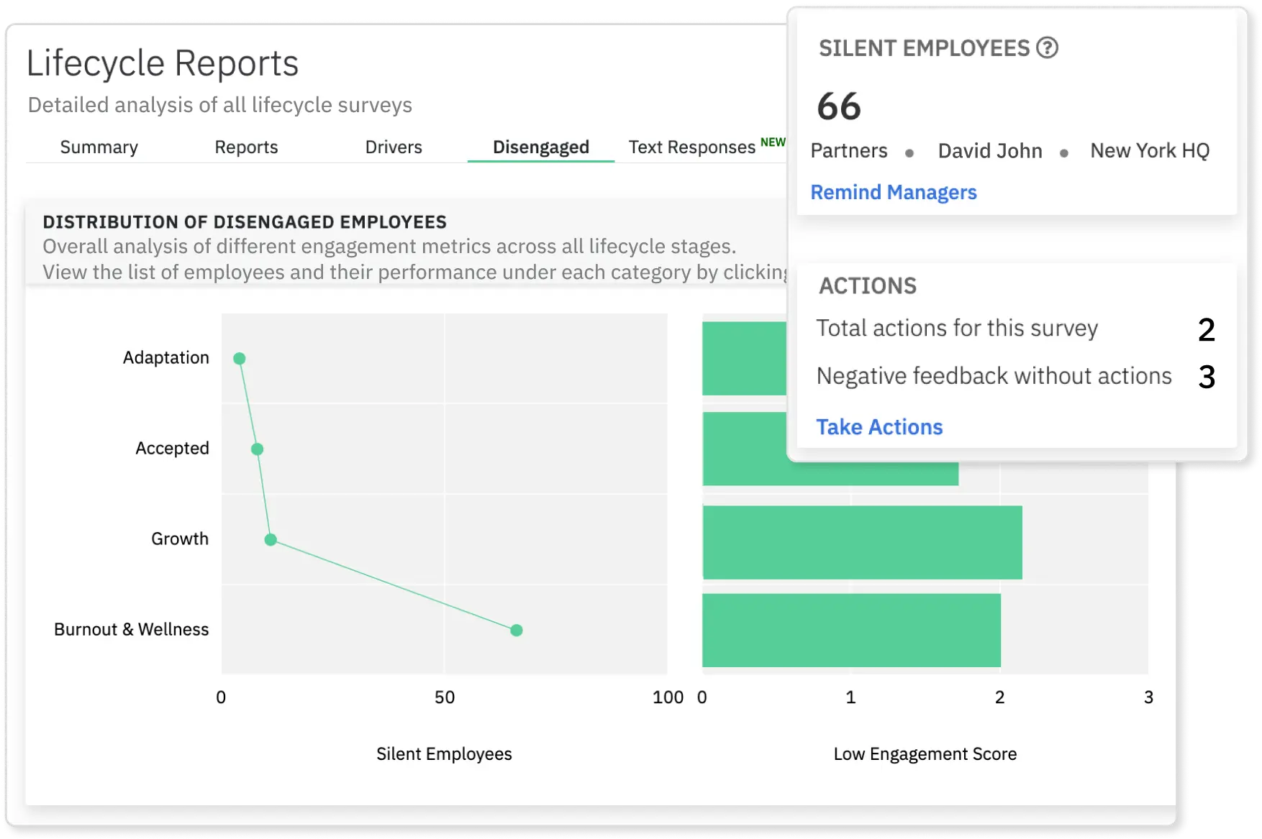Switch to the Reports tab
Screen dimensions: 1262x839
pyautogui.click(x=246, y=147)
